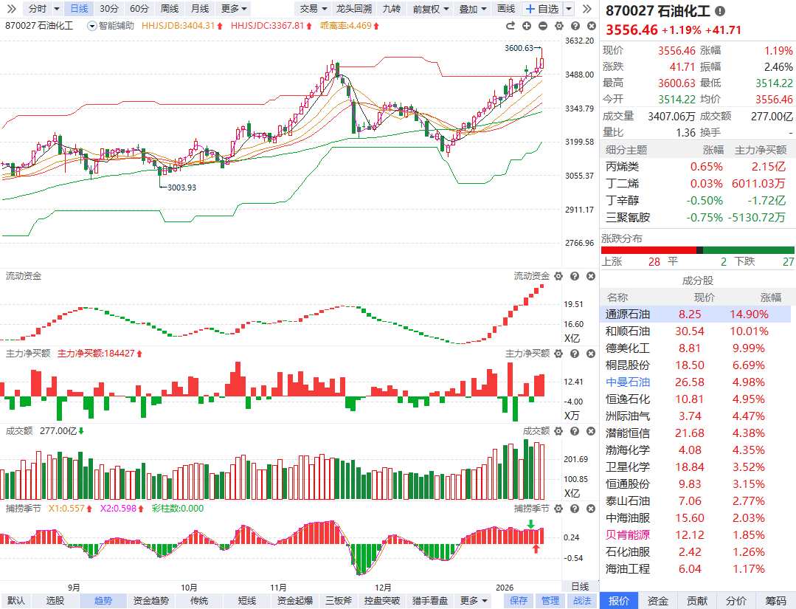The image size is (796, 609).
Task: Open the 分时 dropdown
Action: click(41, 9)
